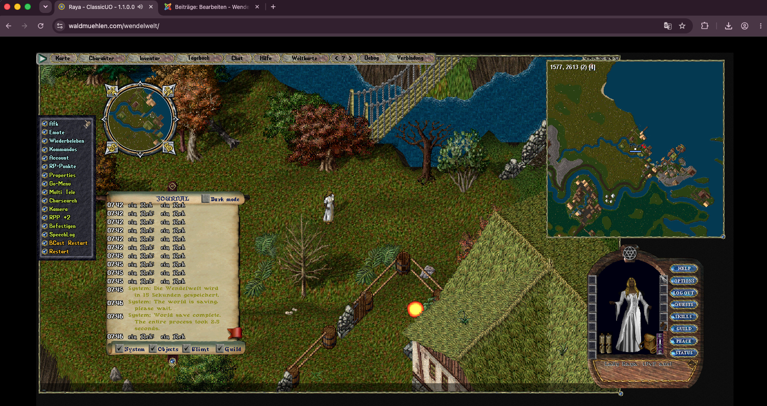Click the Account gem button
Image resolution: width=767 pixels, height=406 pixels.
[45, 157]
